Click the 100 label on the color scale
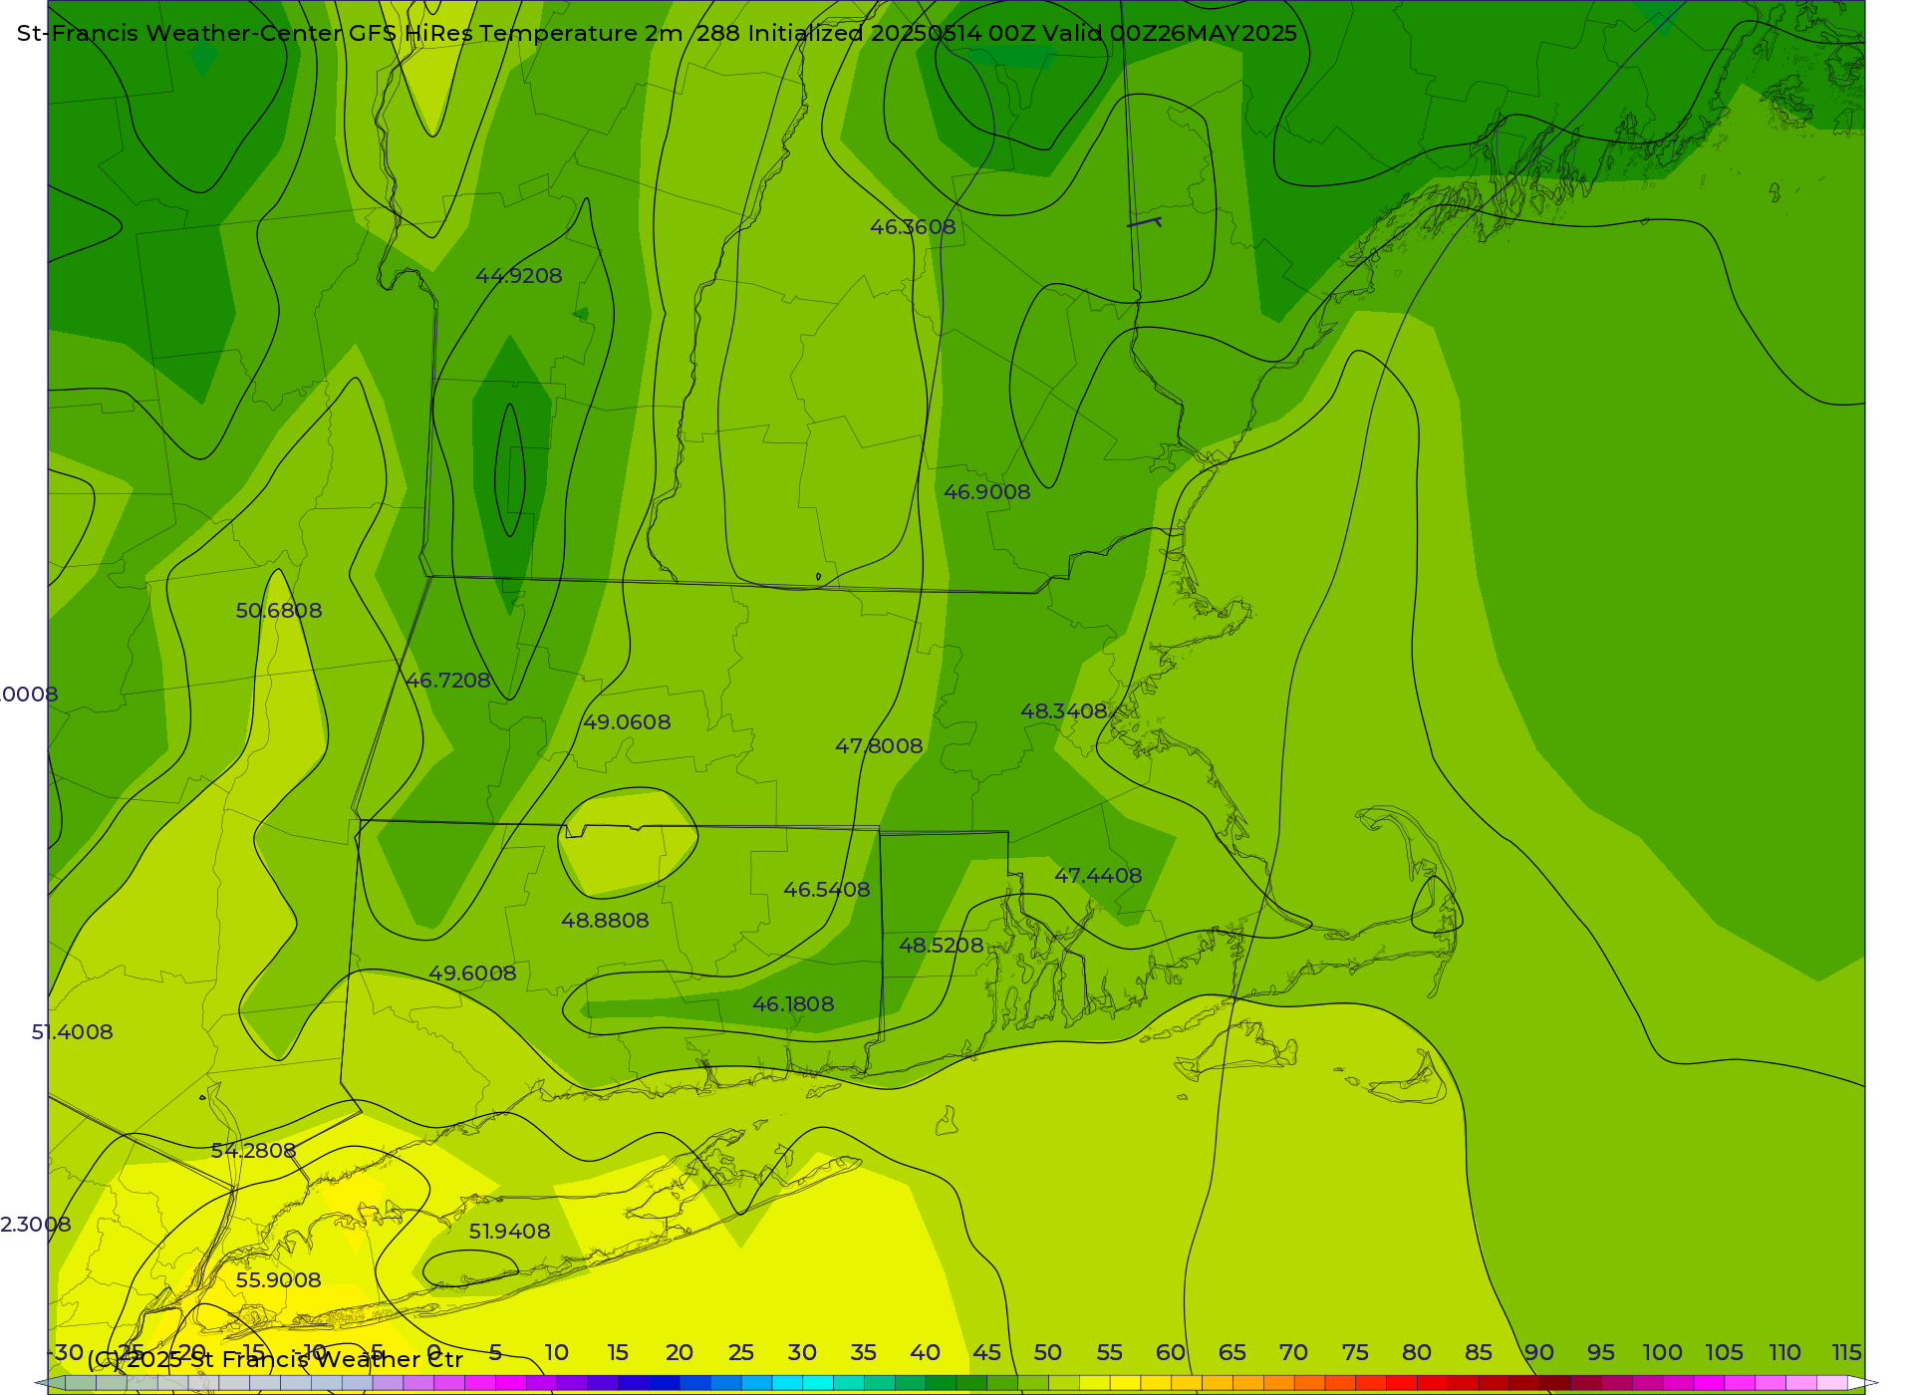 pyautogui.click(x=1662, y=1353)
